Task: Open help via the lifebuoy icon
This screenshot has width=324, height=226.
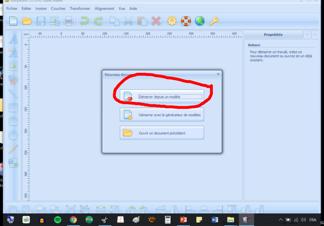Action: (x=186, y=21)
